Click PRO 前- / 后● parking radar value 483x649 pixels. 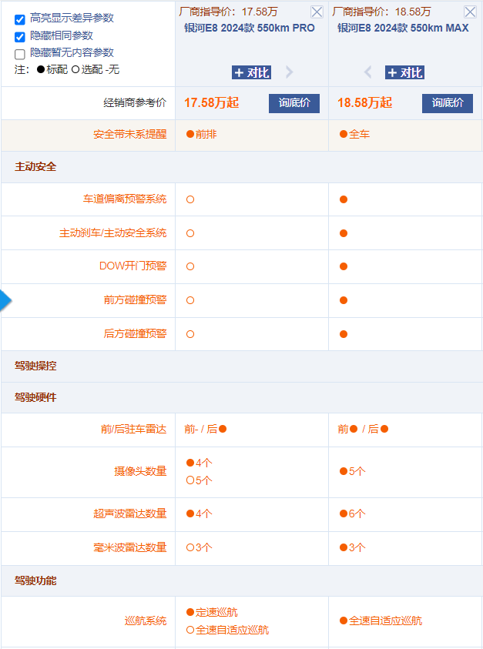(206, 430)
